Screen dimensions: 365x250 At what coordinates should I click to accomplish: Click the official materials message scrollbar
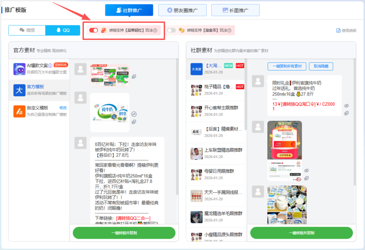[x=177, y=127]
